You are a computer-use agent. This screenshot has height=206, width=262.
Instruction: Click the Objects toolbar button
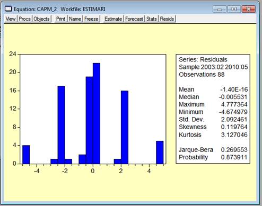pyautogui.click(x=41, y=19)
